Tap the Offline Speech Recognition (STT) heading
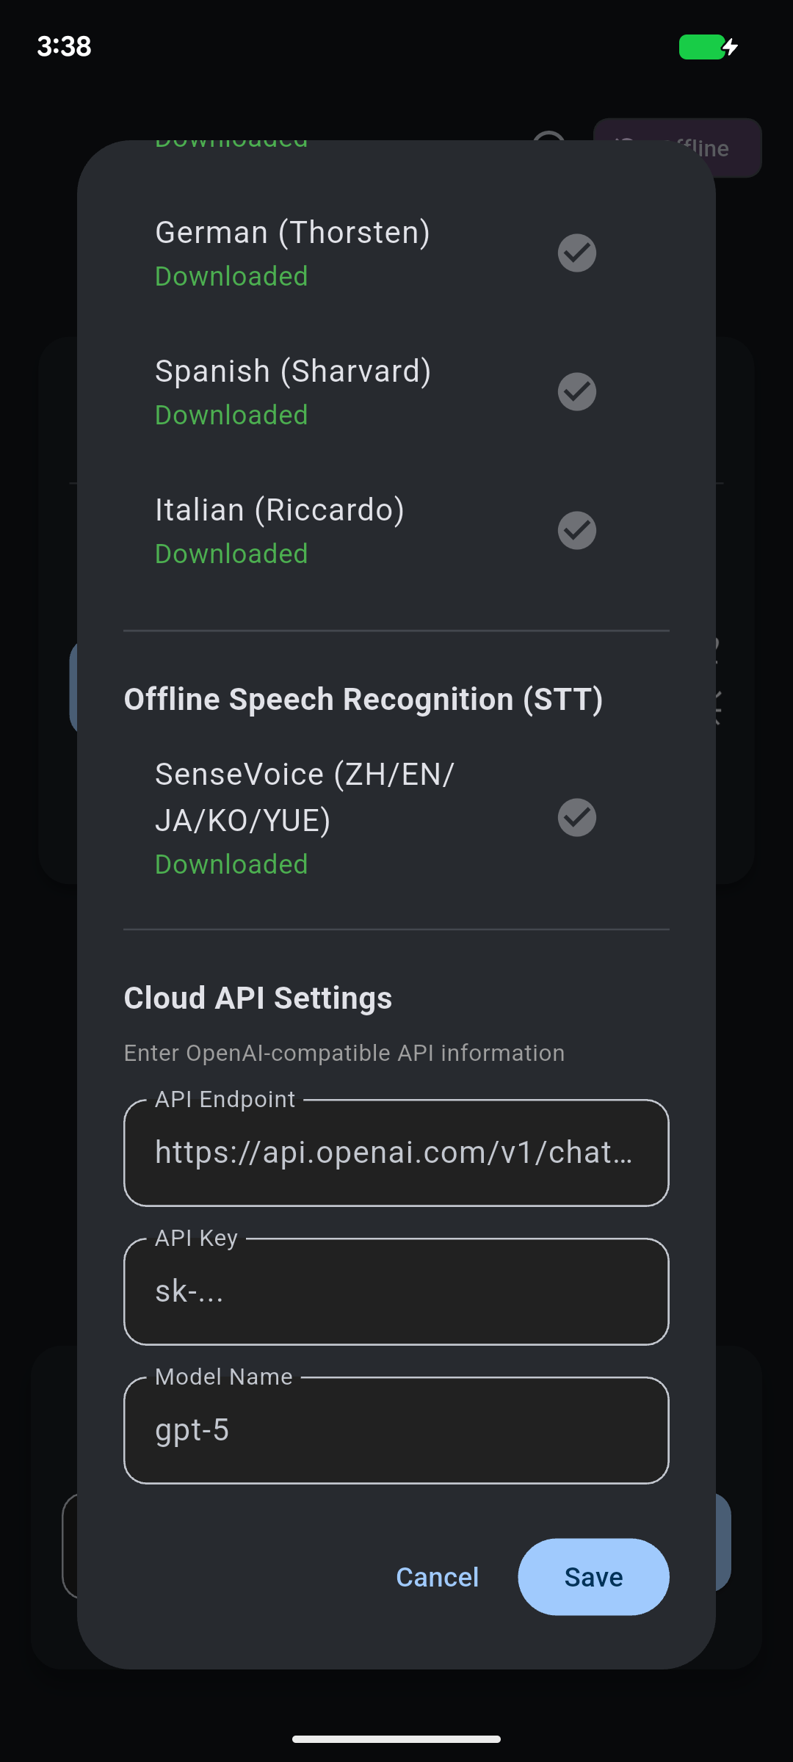 pos(363,700)
